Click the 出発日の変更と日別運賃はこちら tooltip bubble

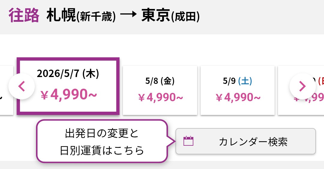pos(102,142)
